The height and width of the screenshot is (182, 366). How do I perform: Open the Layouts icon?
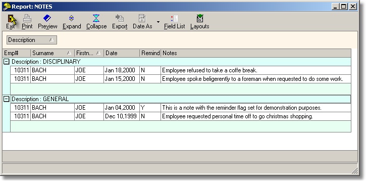pos(200,18)
